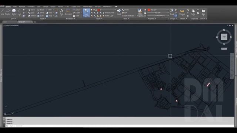Viewport: 237px width, 133px height.
Task: Switch to the Express Tools tab
Action: tap(76, 7)
